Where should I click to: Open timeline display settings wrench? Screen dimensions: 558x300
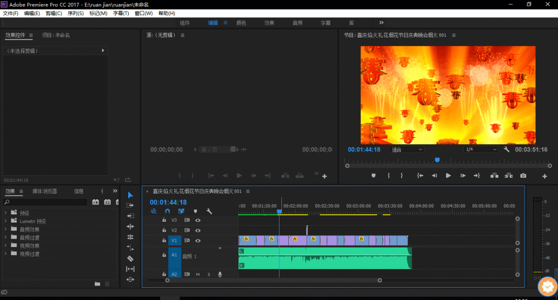[209, 211]
